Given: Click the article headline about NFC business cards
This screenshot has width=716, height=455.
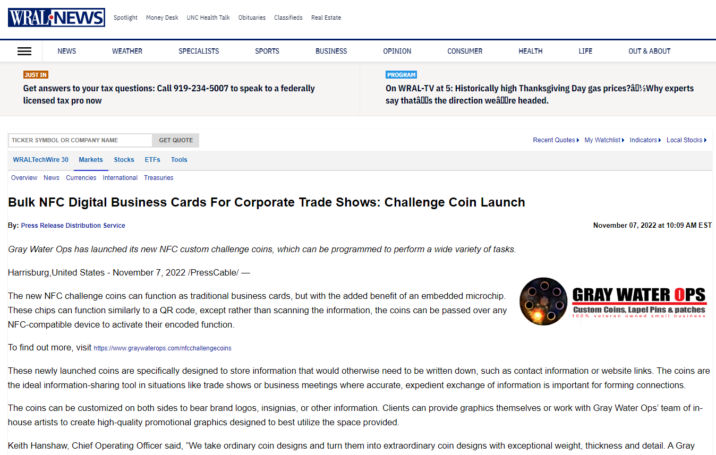Looking at the screenshot, I should click(x=267, y=202).
